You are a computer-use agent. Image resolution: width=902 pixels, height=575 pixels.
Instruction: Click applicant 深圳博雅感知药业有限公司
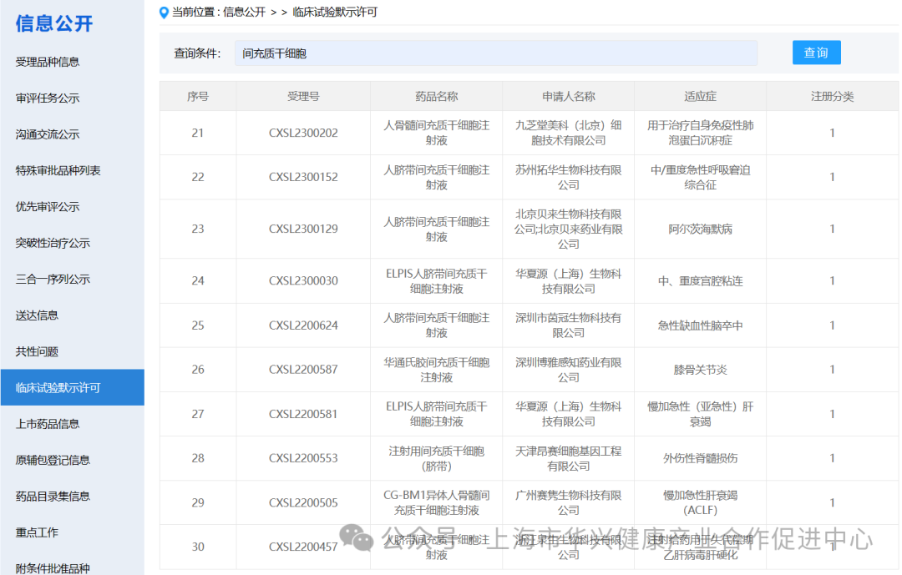(x=569, y=370)
